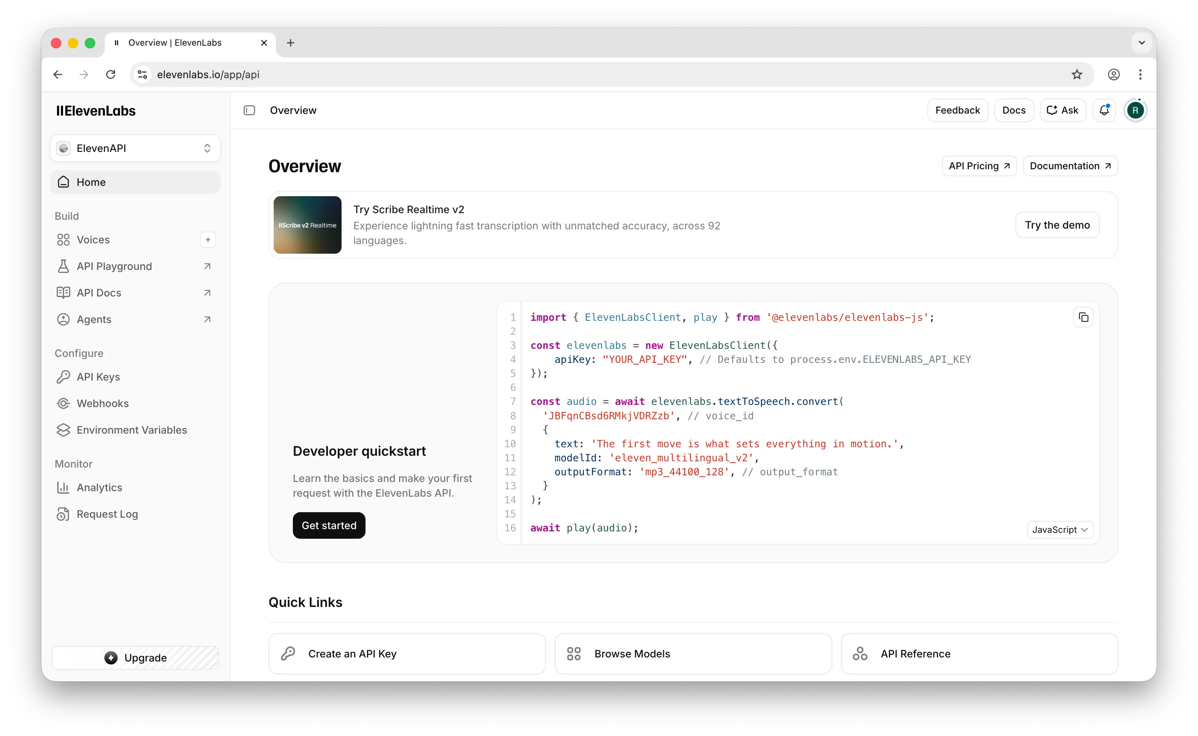
Task: Click the ElevenLabs logo
Action: 96,111
